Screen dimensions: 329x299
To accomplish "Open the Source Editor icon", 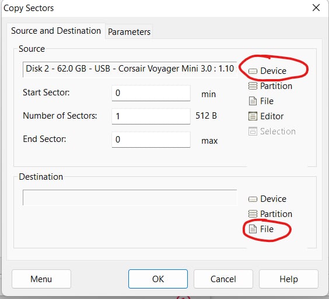I will (x=253, y=116).
